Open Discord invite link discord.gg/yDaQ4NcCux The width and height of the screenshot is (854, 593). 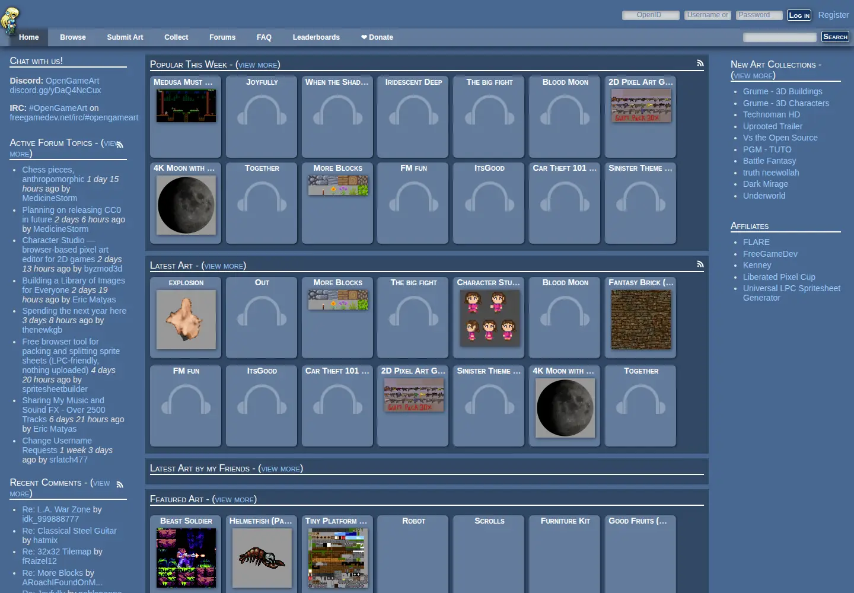click(55, 90)
